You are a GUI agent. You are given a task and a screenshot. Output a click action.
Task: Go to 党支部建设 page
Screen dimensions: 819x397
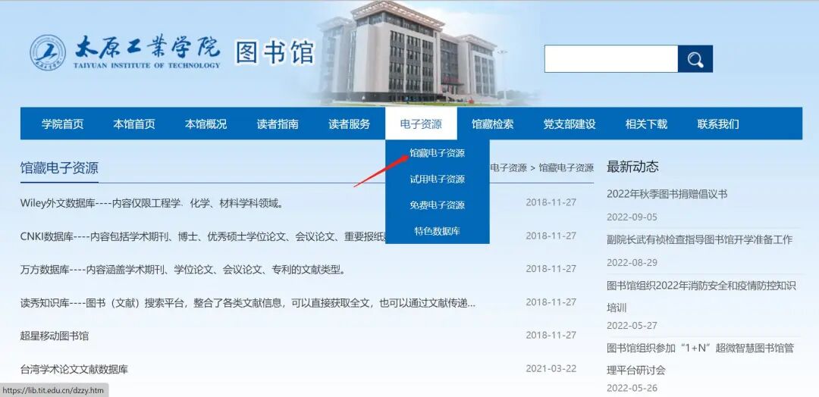pyautogui.click(x=570, y=124)
